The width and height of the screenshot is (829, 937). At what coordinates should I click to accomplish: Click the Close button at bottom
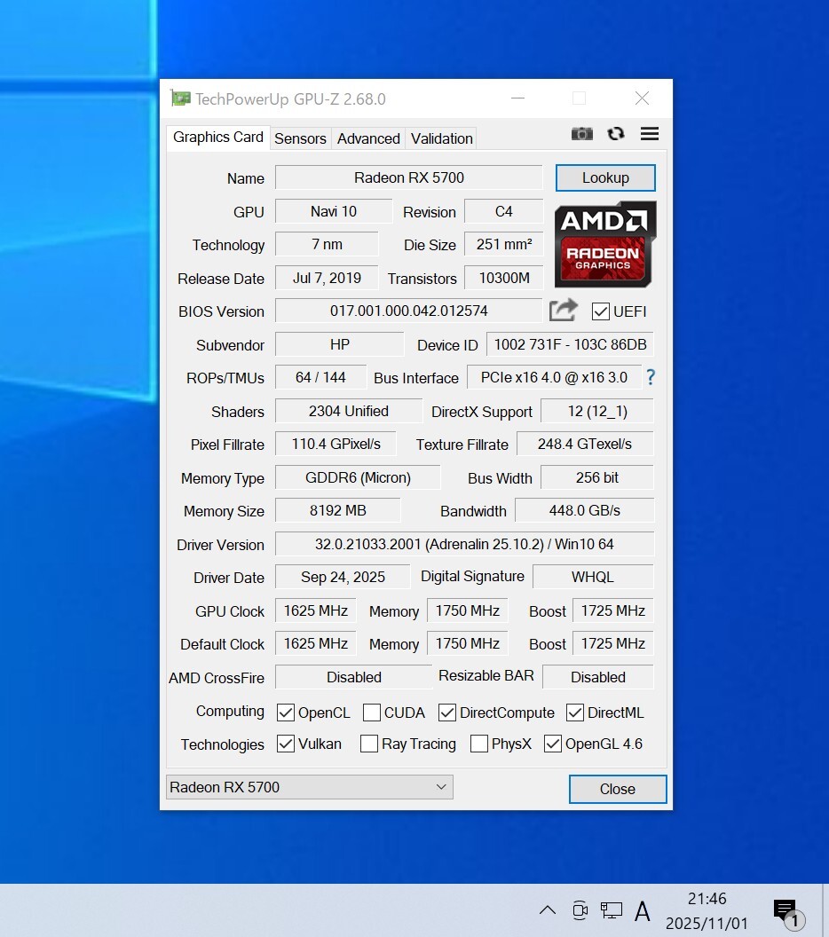[617, 789]
